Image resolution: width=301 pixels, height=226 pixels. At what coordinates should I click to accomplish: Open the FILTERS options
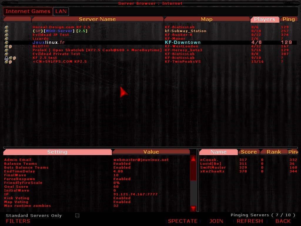[18, 221]
